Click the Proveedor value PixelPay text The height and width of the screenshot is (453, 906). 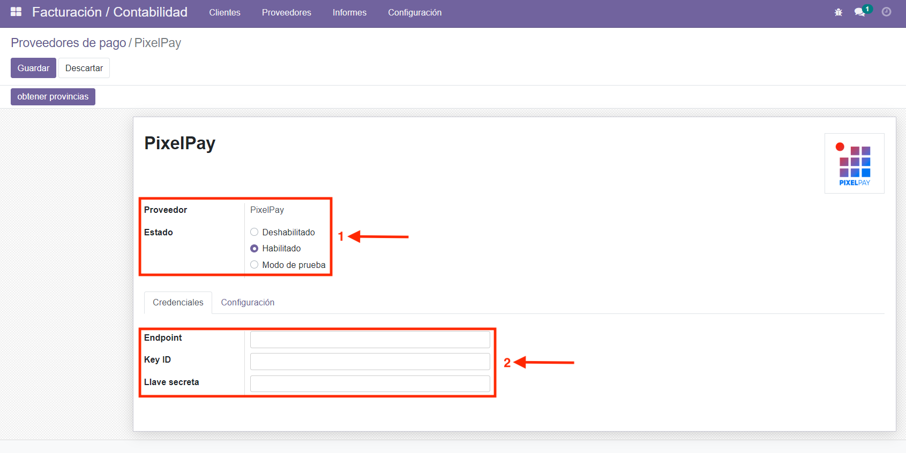pyautogui.click(x=267, y=210)
